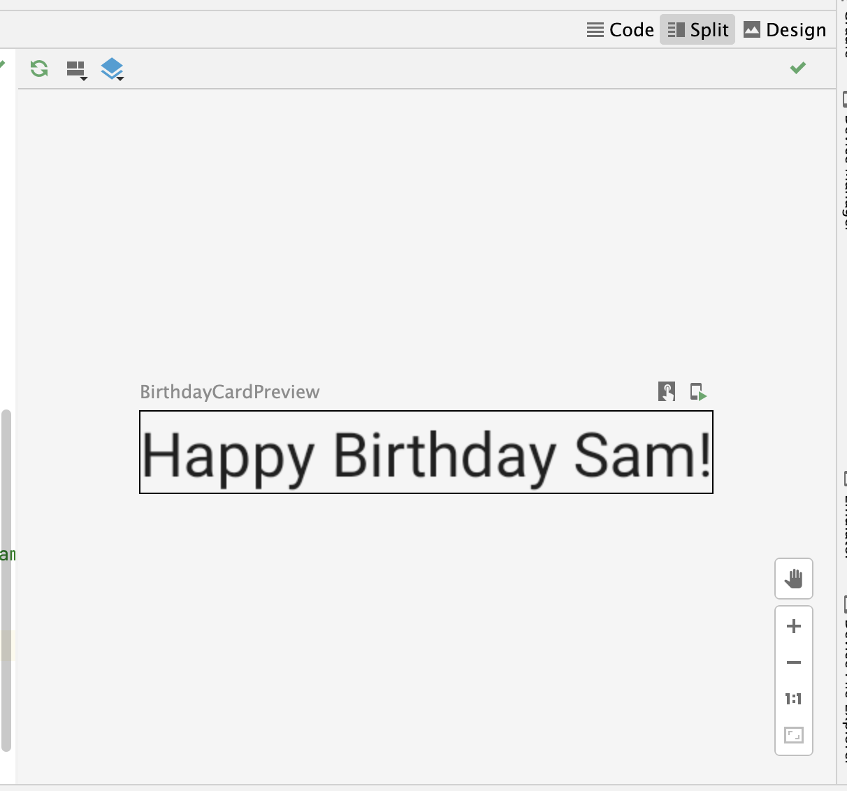Reset preview zoom to 1:1

click(793, 699)
